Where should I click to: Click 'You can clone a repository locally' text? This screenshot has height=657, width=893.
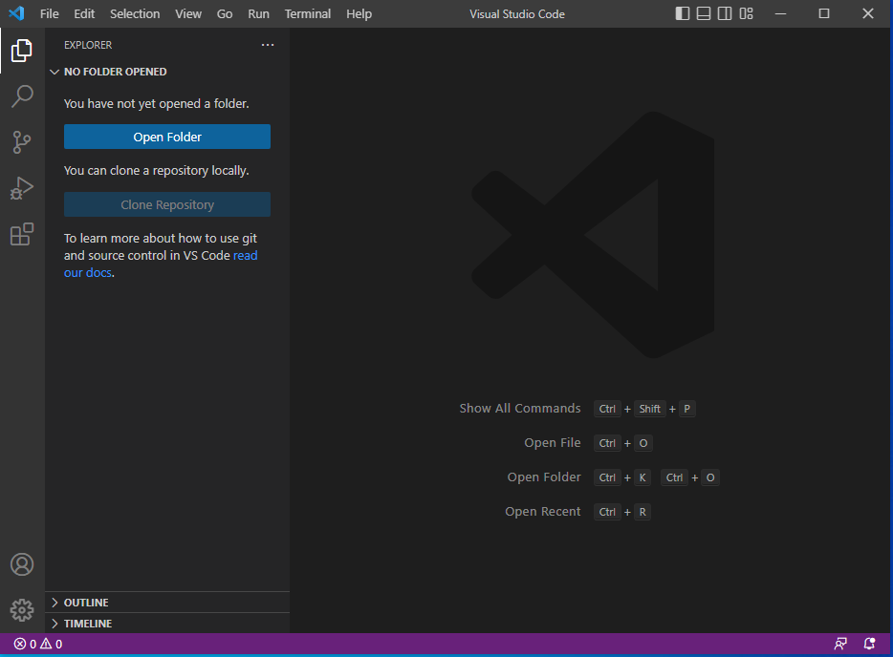[x=156, y=171]
